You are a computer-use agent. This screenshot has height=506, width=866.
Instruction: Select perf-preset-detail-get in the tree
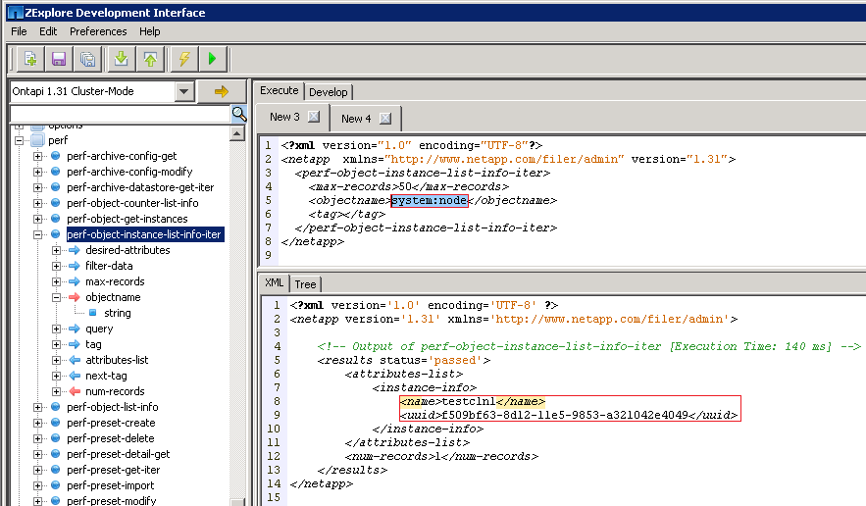(119, 454)
